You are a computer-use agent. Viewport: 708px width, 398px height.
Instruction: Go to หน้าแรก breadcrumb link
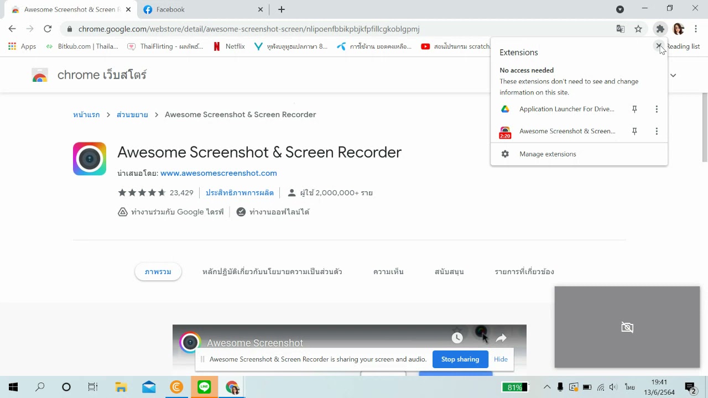click(86, 114)
